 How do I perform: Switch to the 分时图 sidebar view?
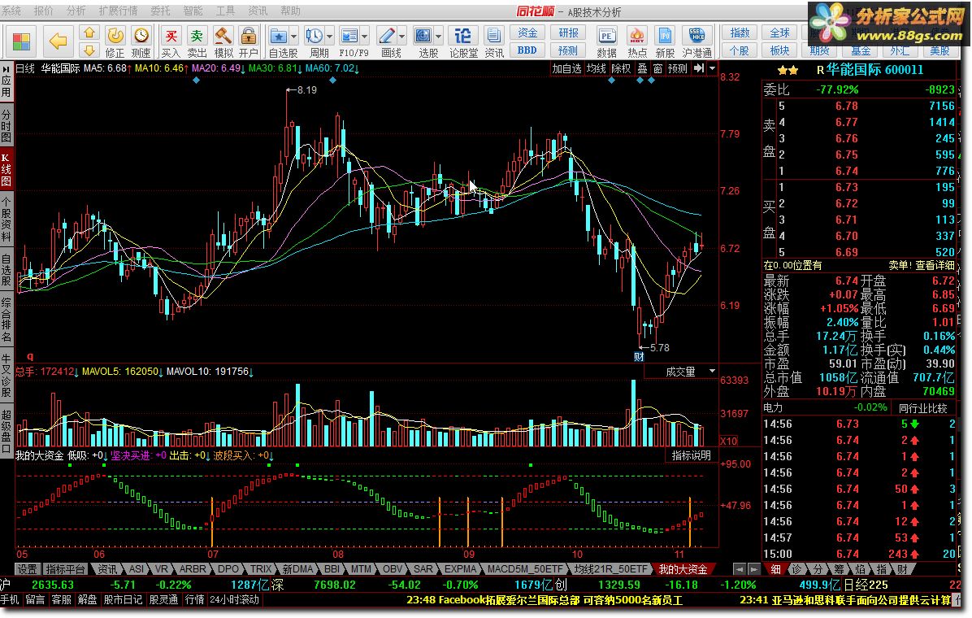(x=7, y=125)
